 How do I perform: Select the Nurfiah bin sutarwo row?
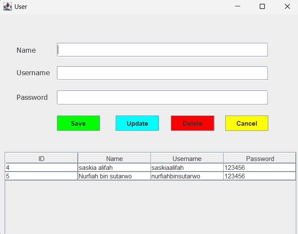[x=114, y=176]
